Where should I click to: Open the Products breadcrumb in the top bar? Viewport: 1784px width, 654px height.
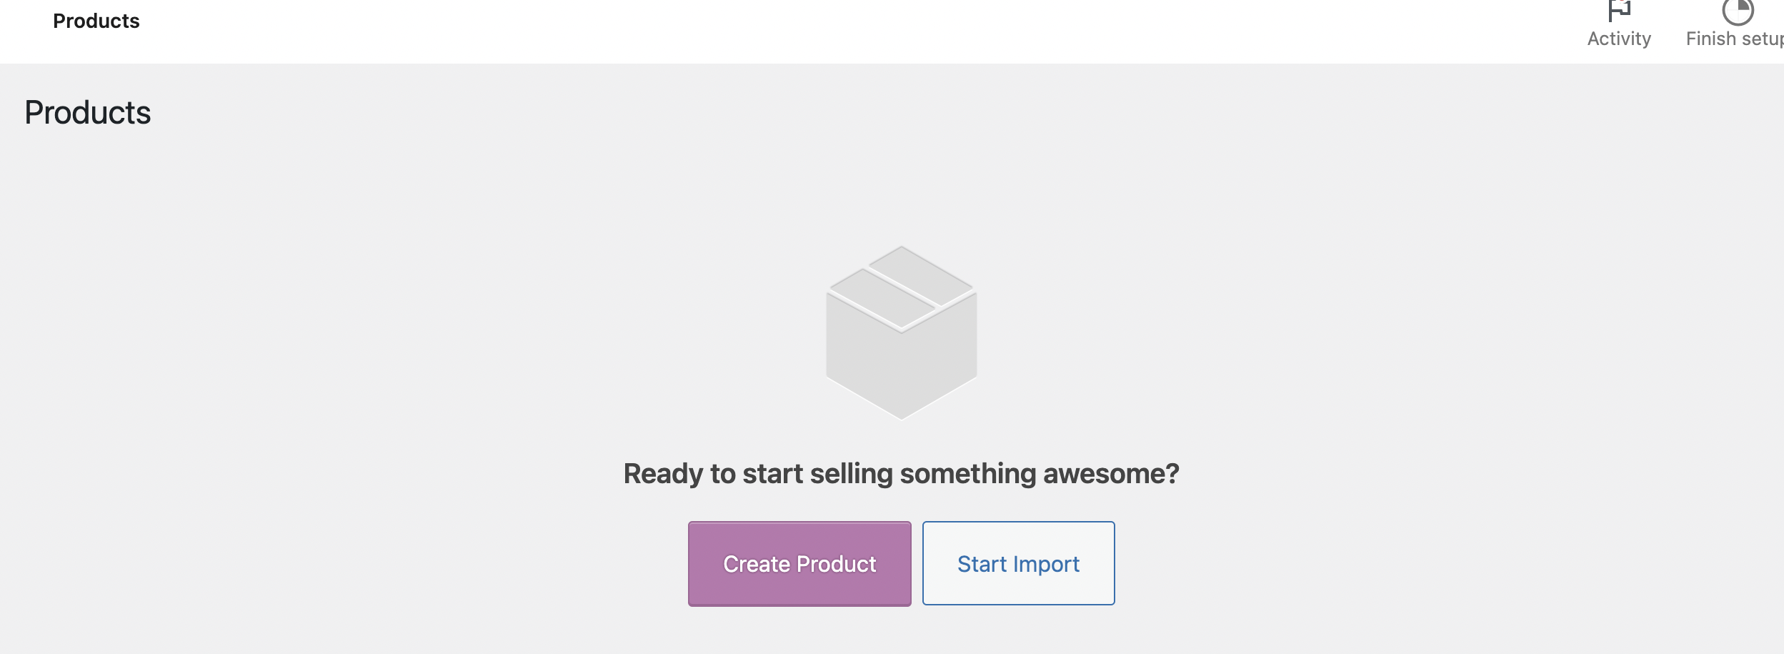pos(95,20)
